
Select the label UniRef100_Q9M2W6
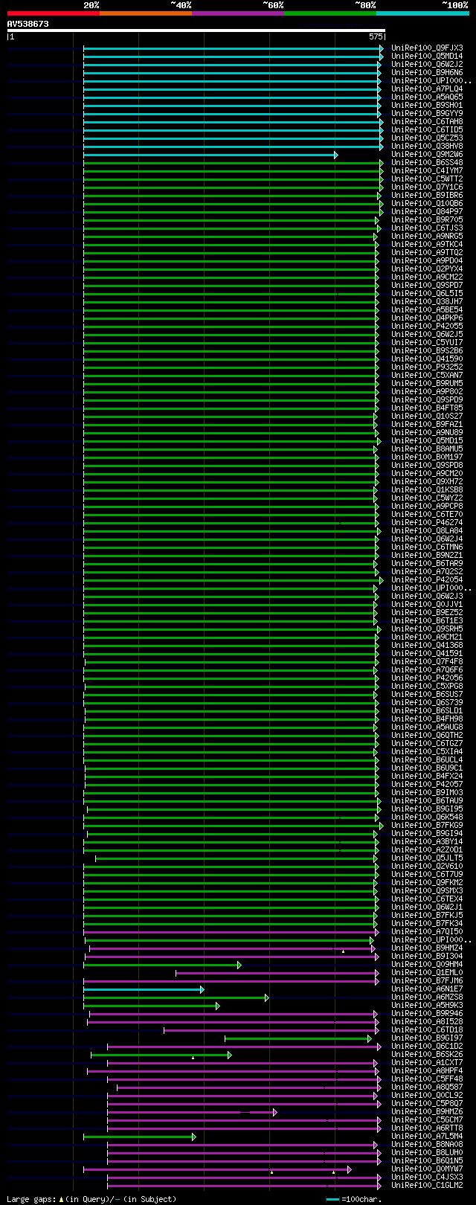(427, 155)
